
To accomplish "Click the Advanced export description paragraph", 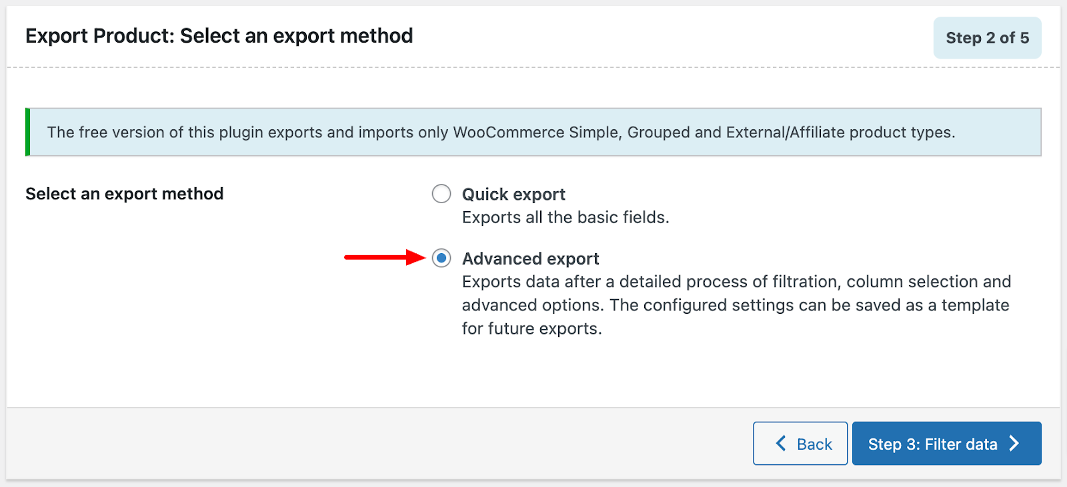I will coord(736,305).
